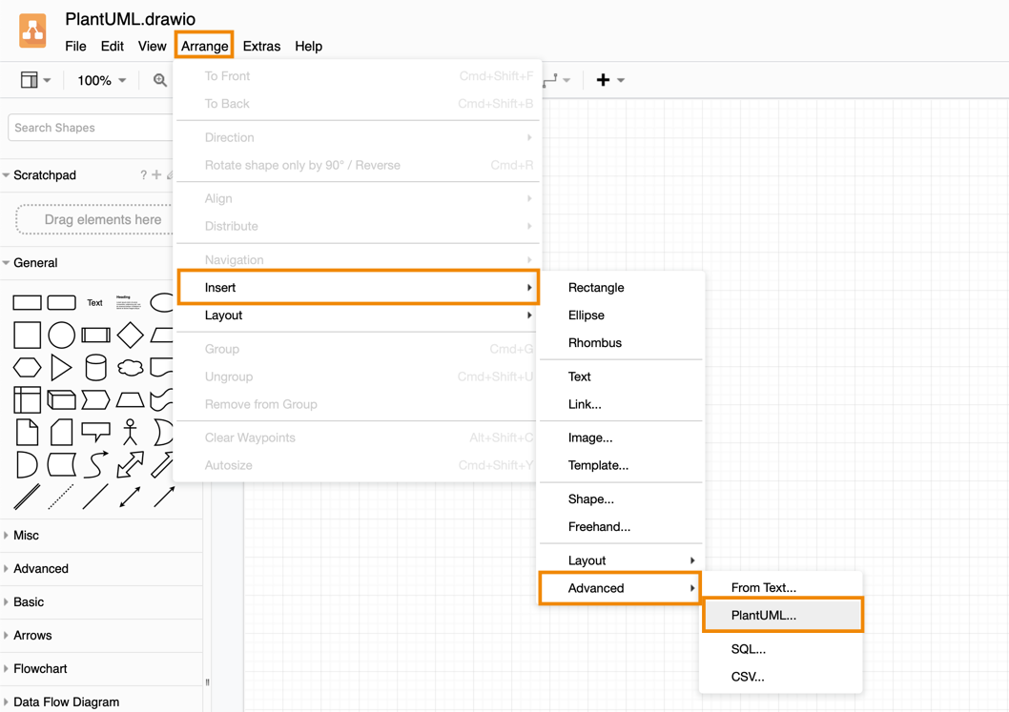The width and height of the screenshot is (1009, 712).
Task: Click the hexagon shape in General
Action: pyautogui.click(x=27, y=367)
